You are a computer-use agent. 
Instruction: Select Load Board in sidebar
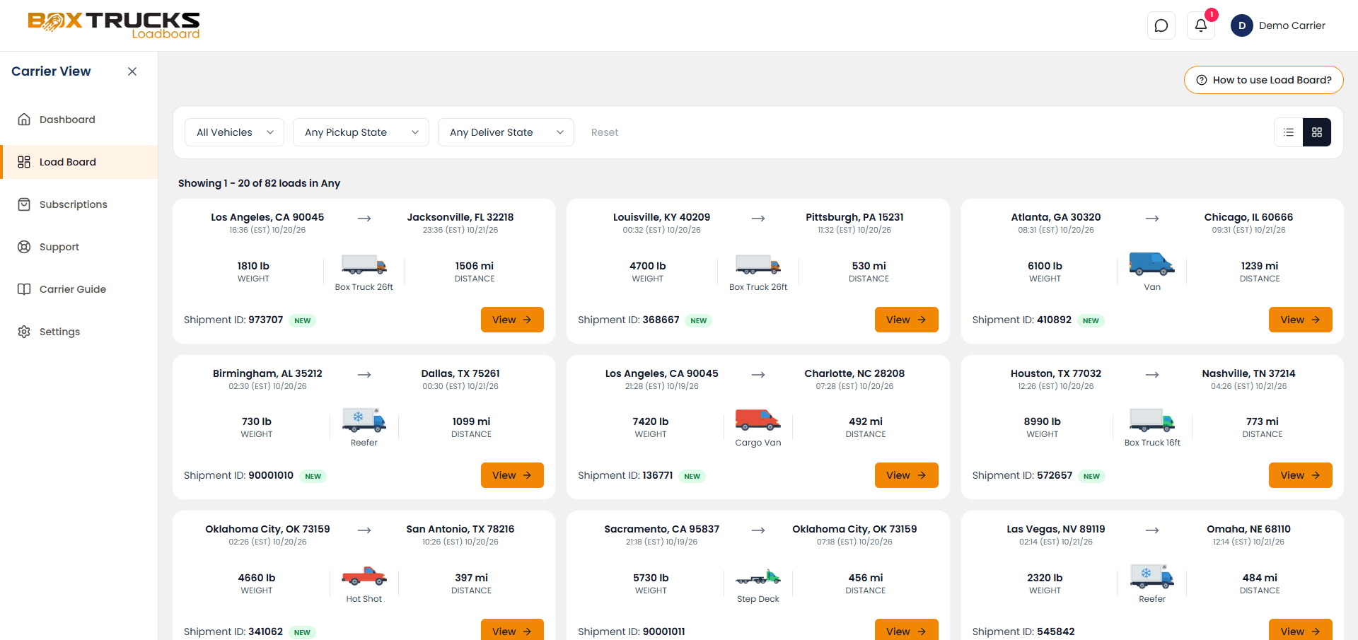coord(79,162)
